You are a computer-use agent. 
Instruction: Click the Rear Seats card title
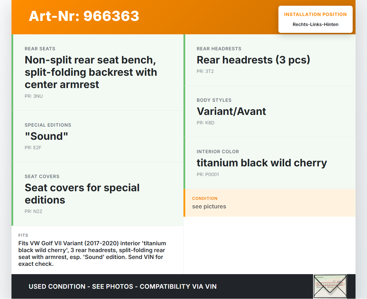[x=90, y=72]
